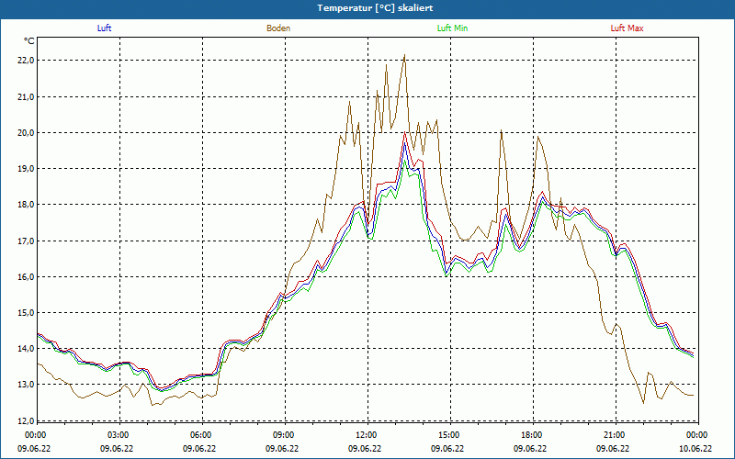The image size is (735, 459).
Task: Click the '16,0' y-axis value
Action: (27, 277)
